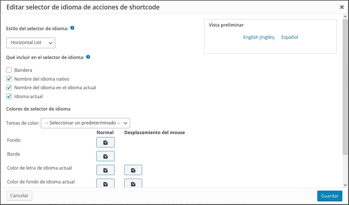Screen dimensions: 349x205
Task: Pick hover color for 'Color de letra de idioma actual'
Action: [x=133, y=170]
